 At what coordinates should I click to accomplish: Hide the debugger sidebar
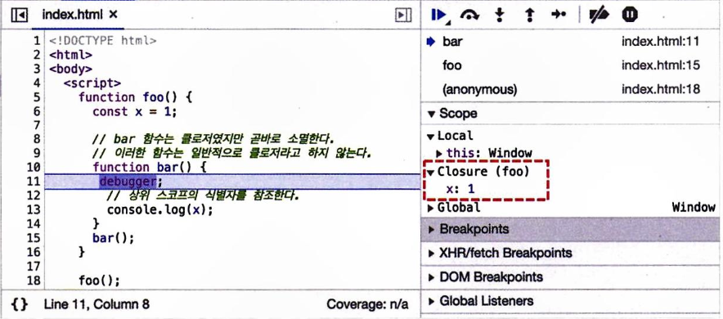point(403,16)
